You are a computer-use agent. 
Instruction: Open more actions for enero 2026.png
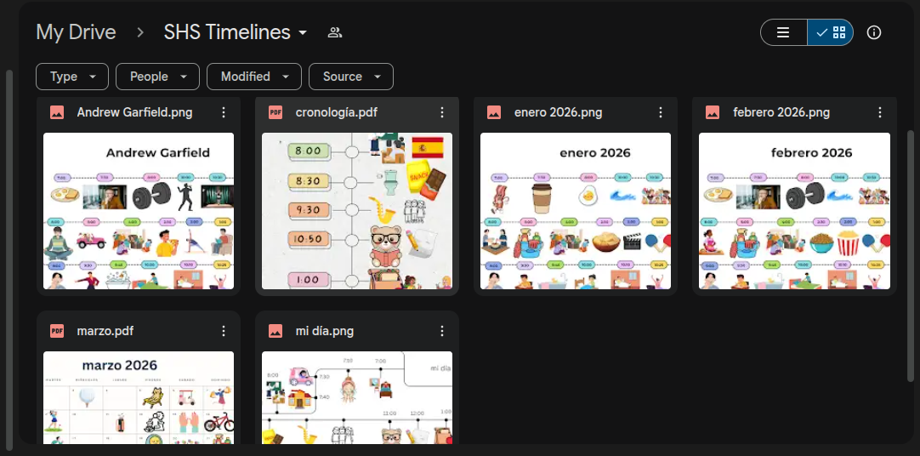661,112
